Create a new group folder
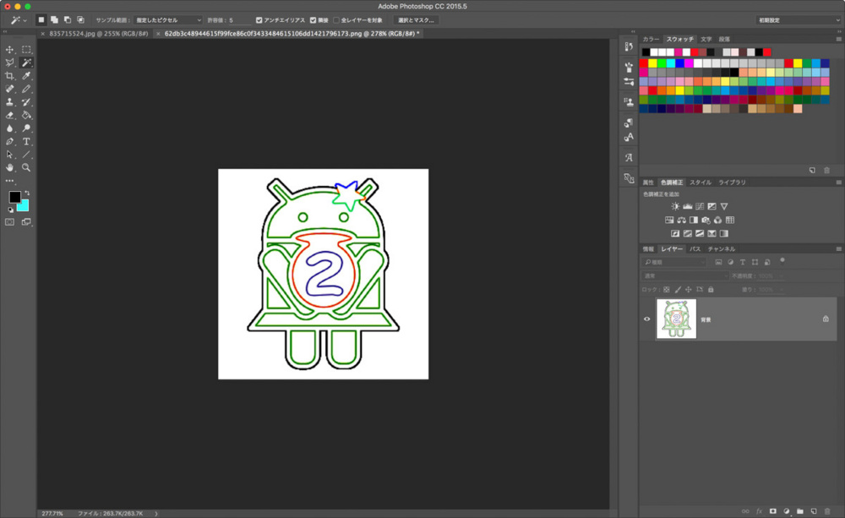The image size is (845, 518). click(799, 511)
